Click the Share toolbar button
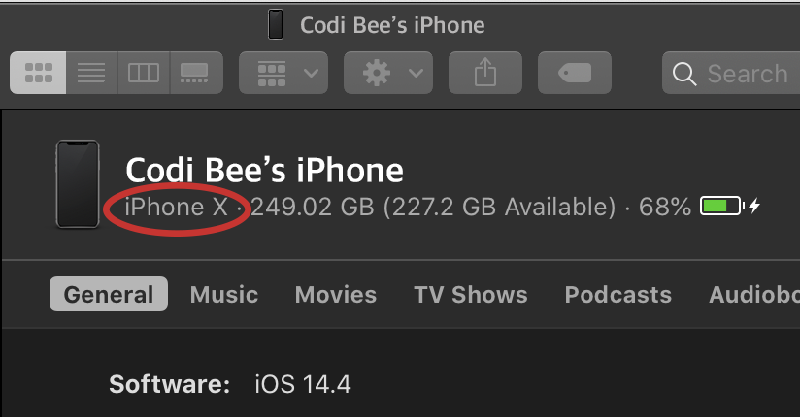The width and height of the screenshot is (800, 417). 484,73
